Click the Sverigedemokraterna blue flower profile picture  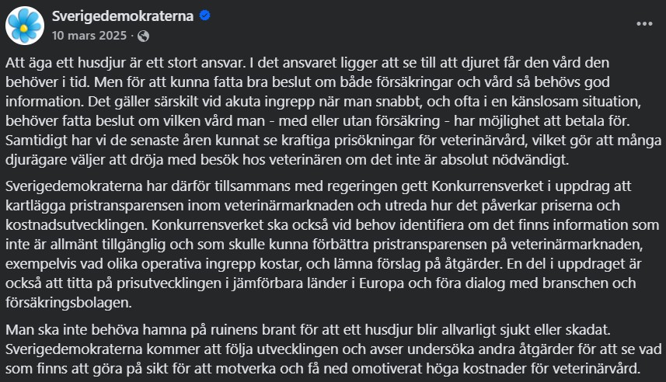click(24, 24)
